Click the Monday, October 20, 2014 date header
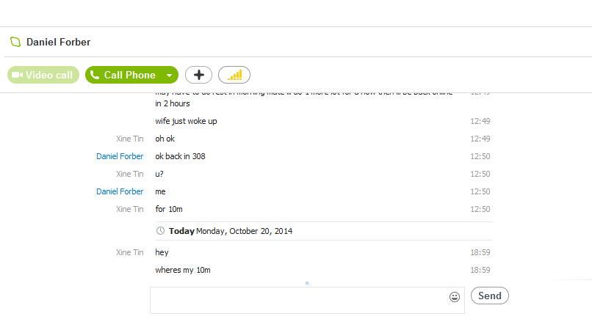Screen dimensions: 592x319 [245, 231]
